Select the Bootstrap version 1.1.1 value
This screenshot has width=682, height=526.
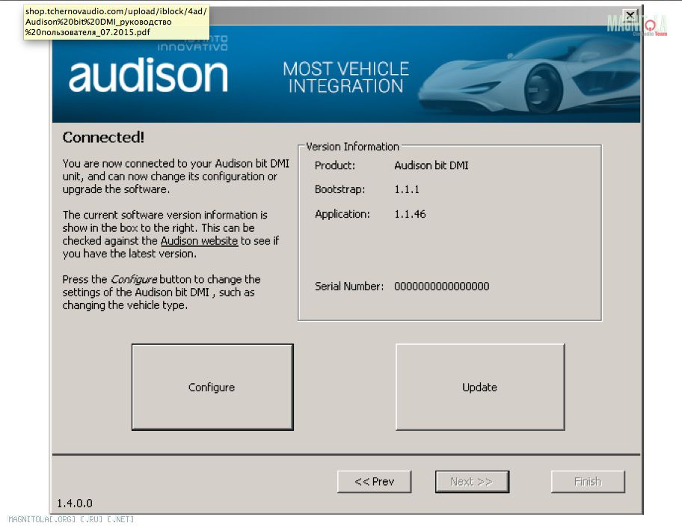point(407,189)
